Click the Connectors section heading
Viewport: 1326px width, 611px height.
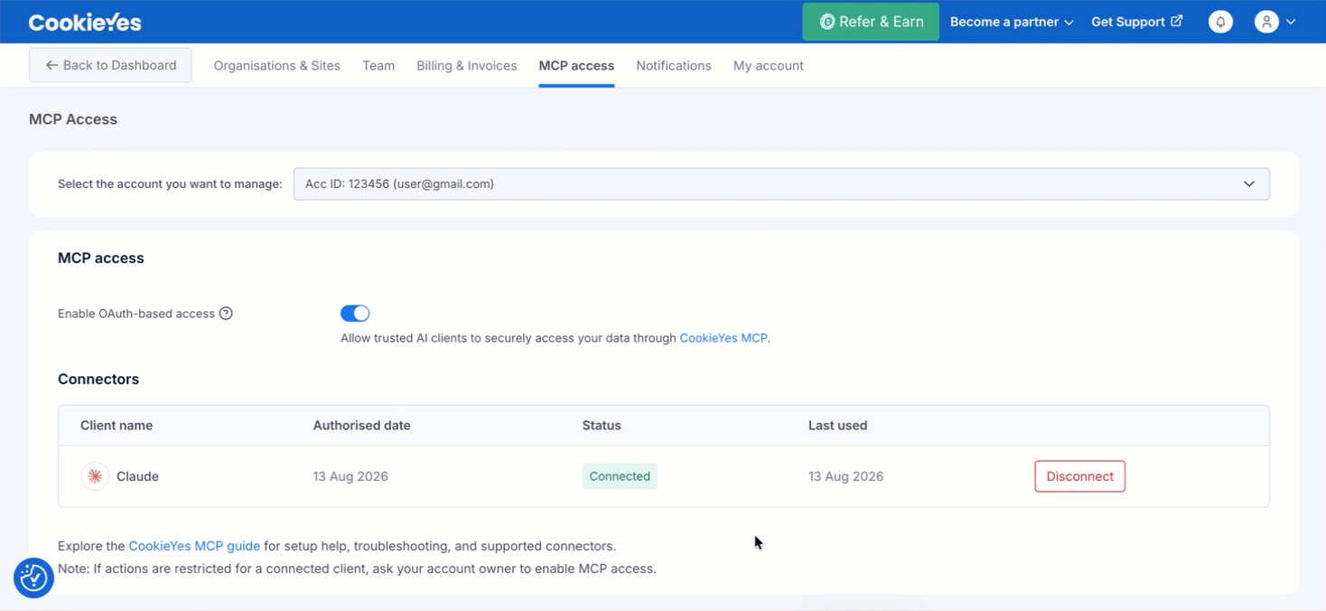click(x=98, y=379)
